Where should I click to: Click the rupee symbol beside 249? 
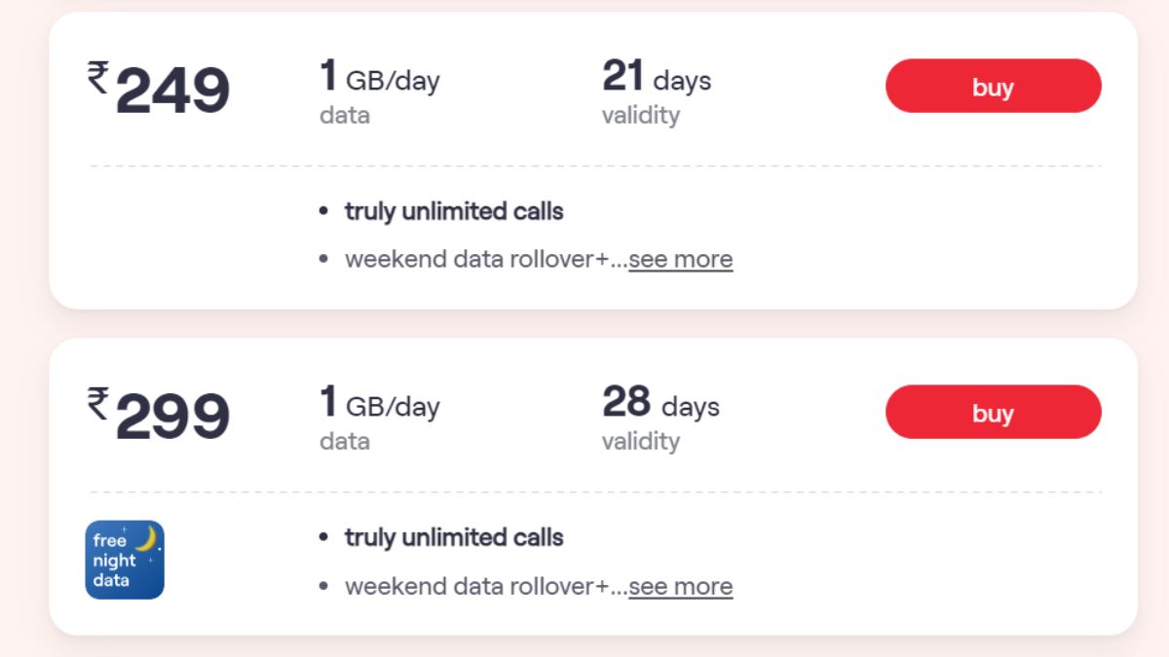point(98,77)
